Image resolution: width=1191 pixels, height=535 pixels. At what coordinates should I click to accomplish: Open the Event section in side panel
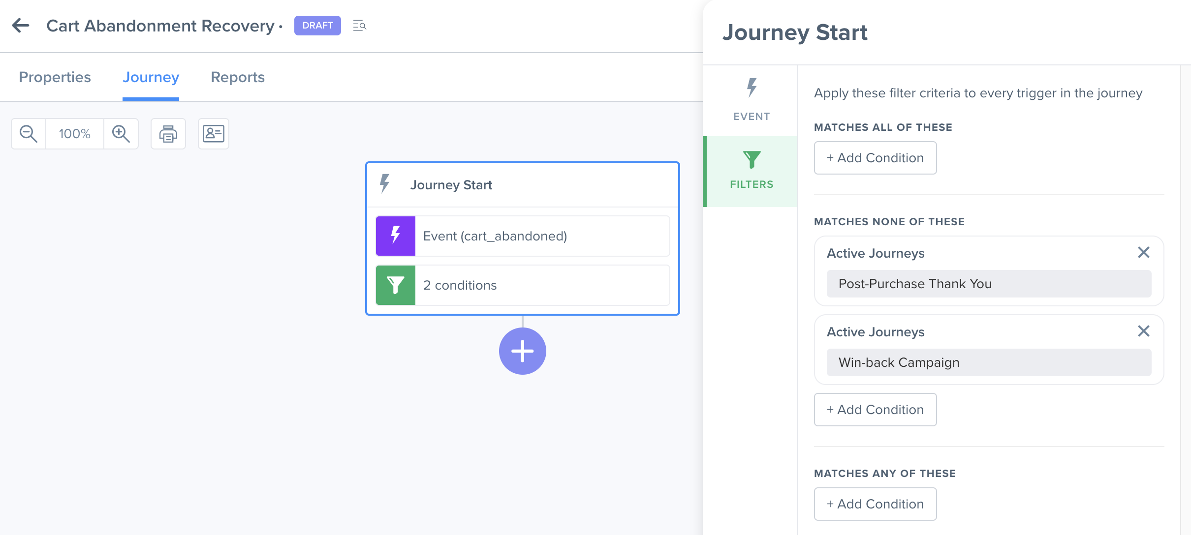752,100
